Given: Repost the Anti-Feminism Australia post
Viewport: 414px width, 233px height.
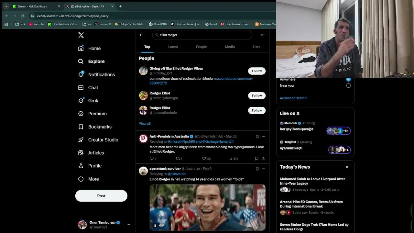Looking at the screenshot, I should point(179,159).
